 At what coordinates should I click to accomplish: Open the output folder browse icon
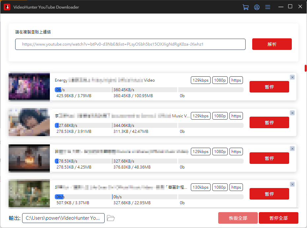tap(111, 218)
